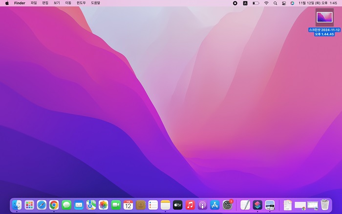Open the Notes app in Dock
This screenshot has height=214, width=342.
tap(165, 205)
